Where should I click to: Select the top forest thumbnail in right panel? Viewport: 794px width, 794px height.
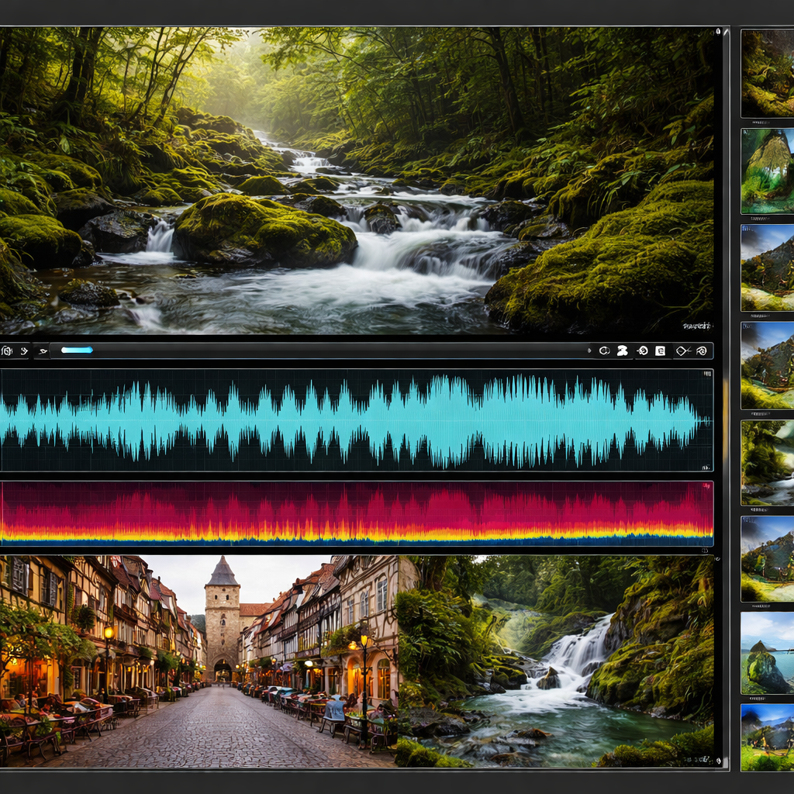tap(767, 74)
